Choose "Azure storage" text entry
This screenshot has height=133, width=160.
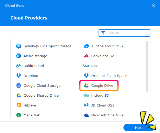pyautogui.click(x=36, y=56)
